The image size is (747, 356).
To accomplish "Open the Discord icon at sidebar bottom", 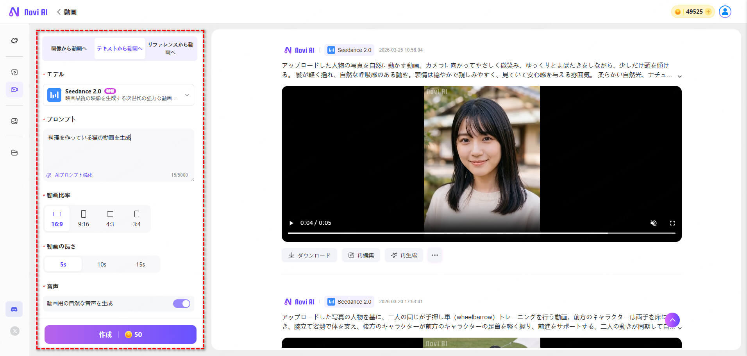I will click(14, 309).
